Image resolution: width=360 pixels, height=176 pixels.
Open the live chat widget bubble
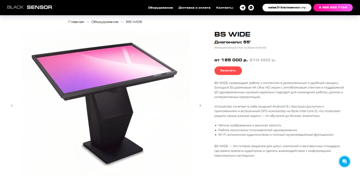coord(344,162)
